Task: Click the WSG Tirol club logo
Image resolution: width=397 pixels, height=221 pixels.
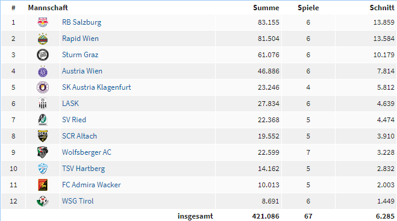Action: [43, 201]
